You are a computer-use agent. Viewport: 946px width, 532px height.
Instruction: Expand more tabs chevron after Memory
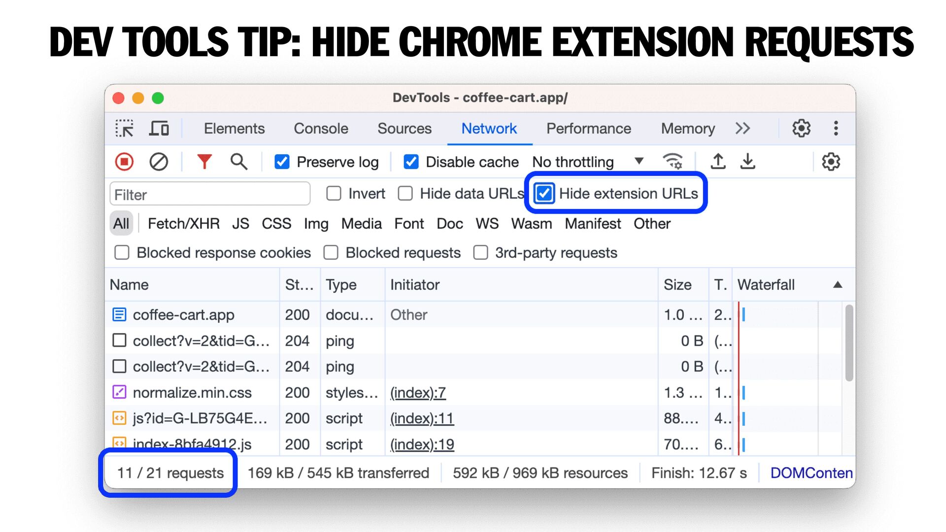[743, 129]
